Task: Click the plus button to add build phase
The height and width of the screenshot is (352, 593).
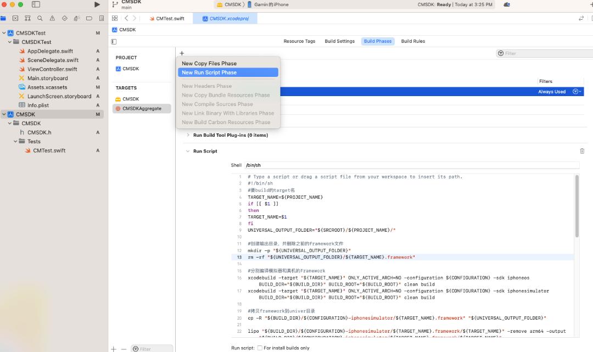Action: [x=182, y=53]
